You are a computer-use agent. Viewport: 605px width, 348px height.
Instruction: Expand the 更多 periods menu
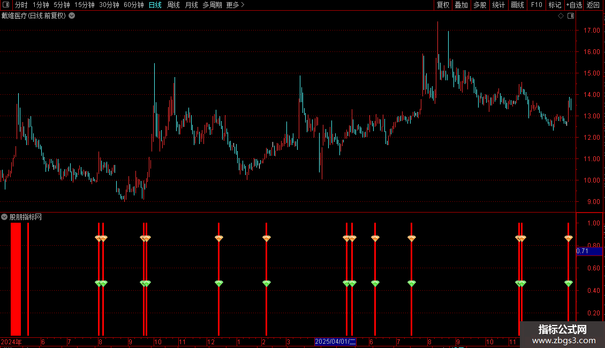click(235, 5)
